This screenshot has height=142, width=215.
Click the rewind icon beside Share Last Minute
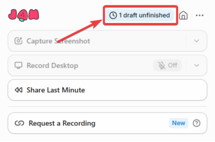(18, 90)
